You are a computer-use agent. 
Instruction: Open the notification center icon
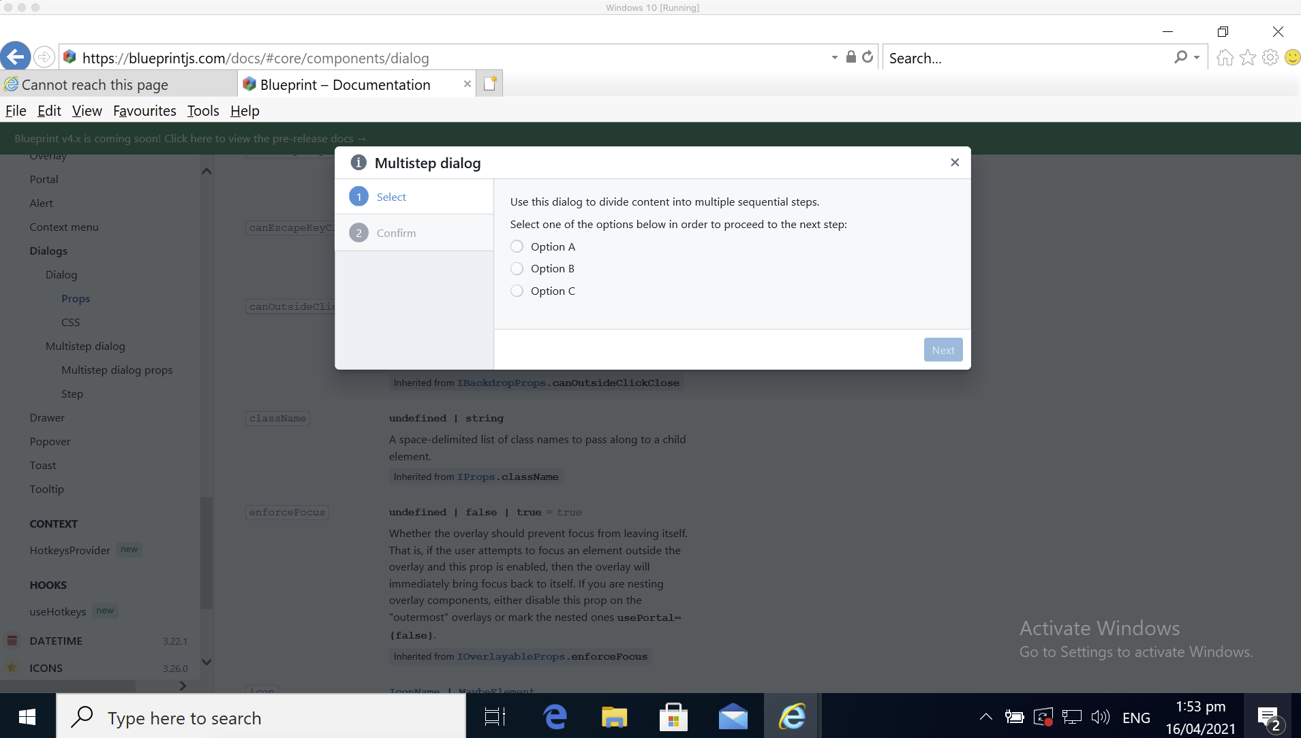click(1269, 718)
